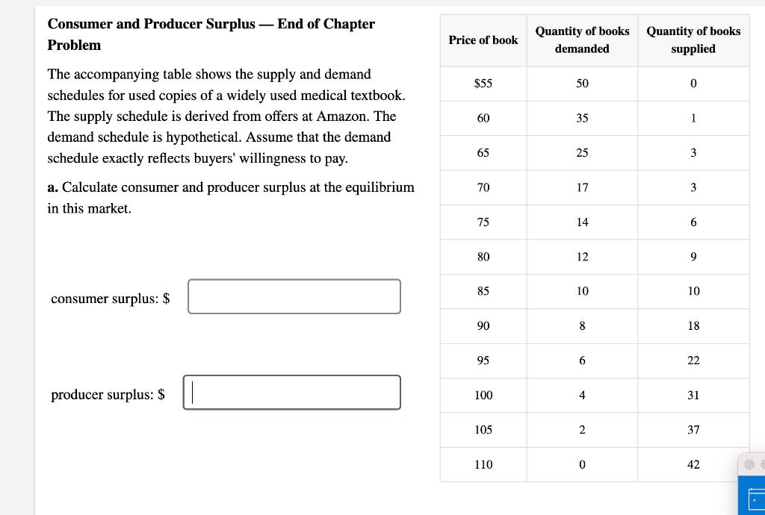The width and height of the screenshot is (765, 515).
Task: Click inside the consumer surplus input box
Action: pyautogui.click(x=294, y=296)
